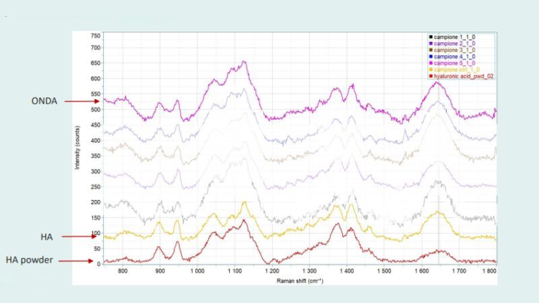The height and width of the screenshot is (303, 539).
Task: Click the red arrow next to HA label
Action: 79,236
